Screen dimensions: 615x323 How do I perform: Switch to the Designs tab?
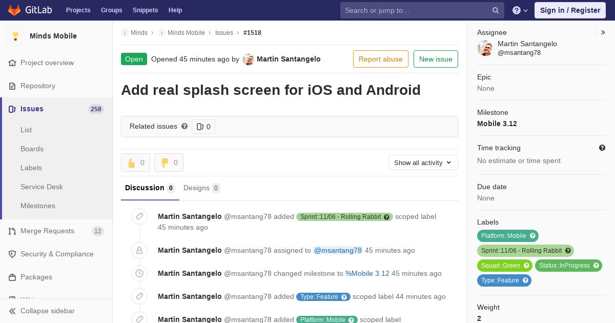coord(202,188)
